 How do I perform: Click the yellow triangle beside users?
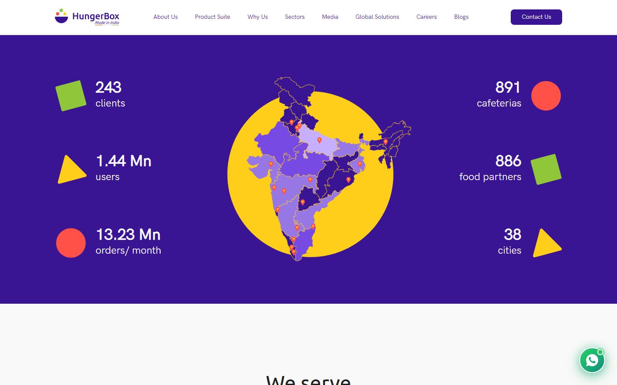click(72, 169)
